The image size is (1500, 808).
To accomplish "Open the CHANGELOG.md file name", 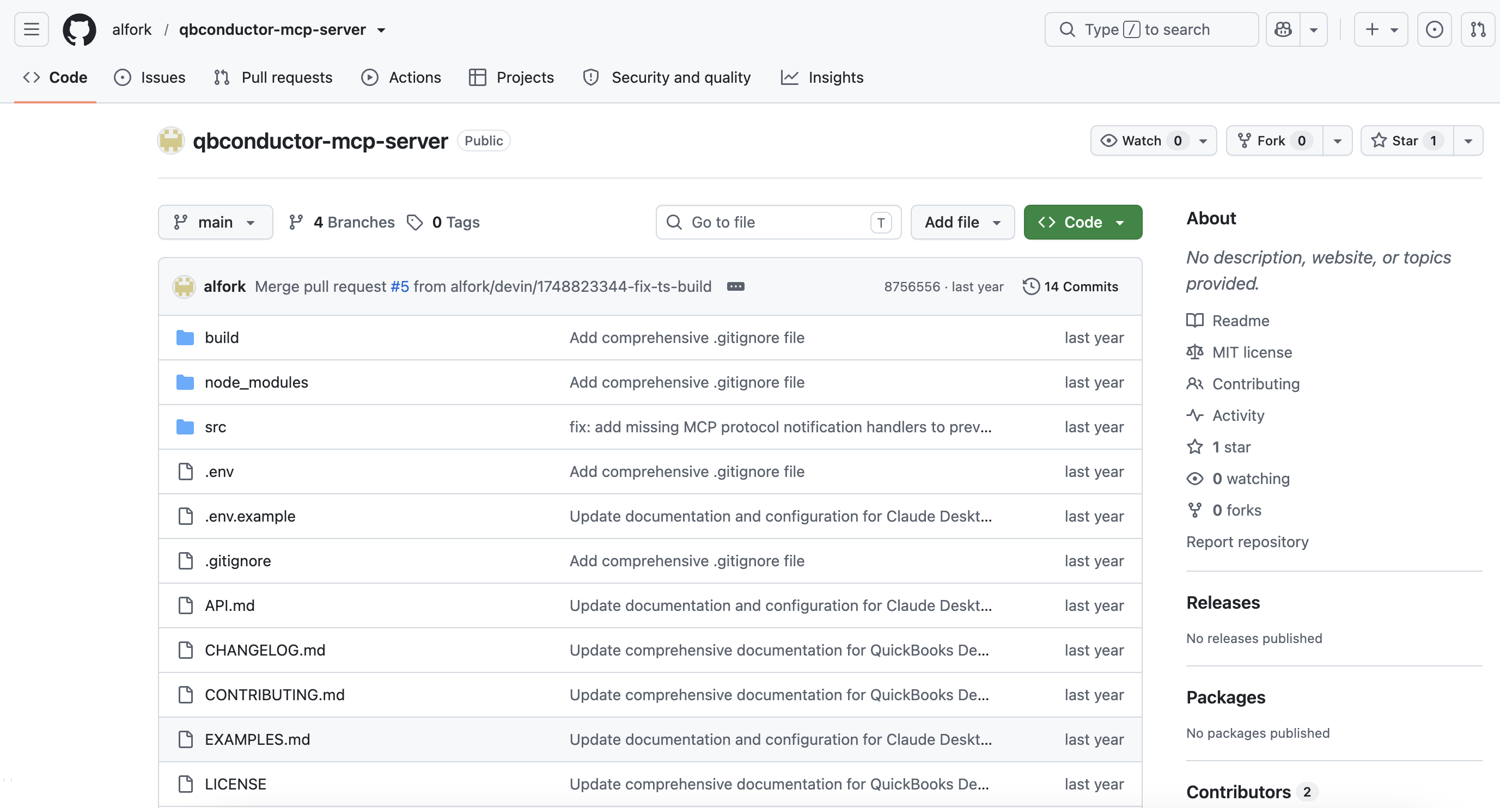I will click(265, 650).
